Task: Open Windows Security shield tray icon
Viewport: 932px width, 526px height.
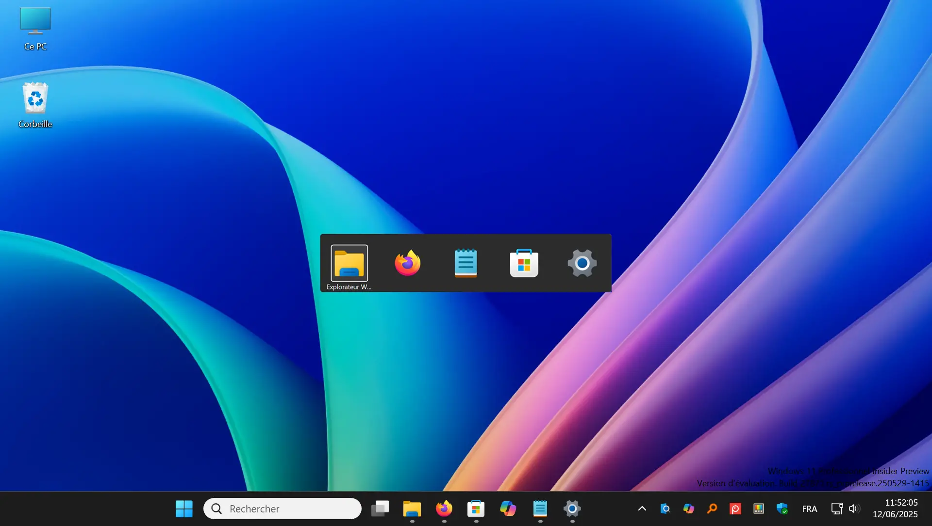Action: [782, 509]
